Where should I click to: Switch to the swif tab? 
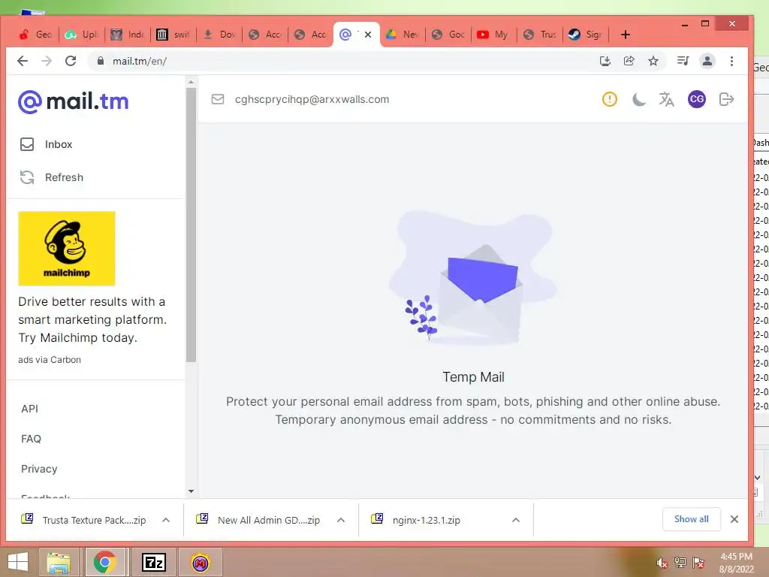coord(173,35)
